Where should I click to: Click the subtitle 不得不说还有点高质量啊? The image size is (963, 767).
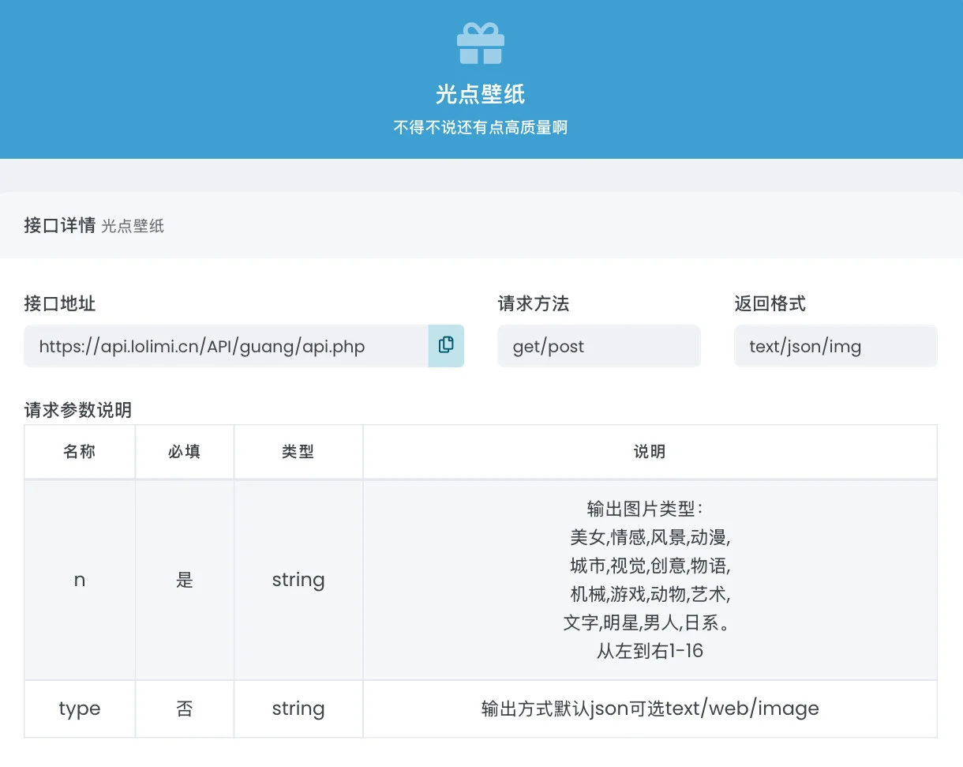pyautogui.click(x=480, y=126)
